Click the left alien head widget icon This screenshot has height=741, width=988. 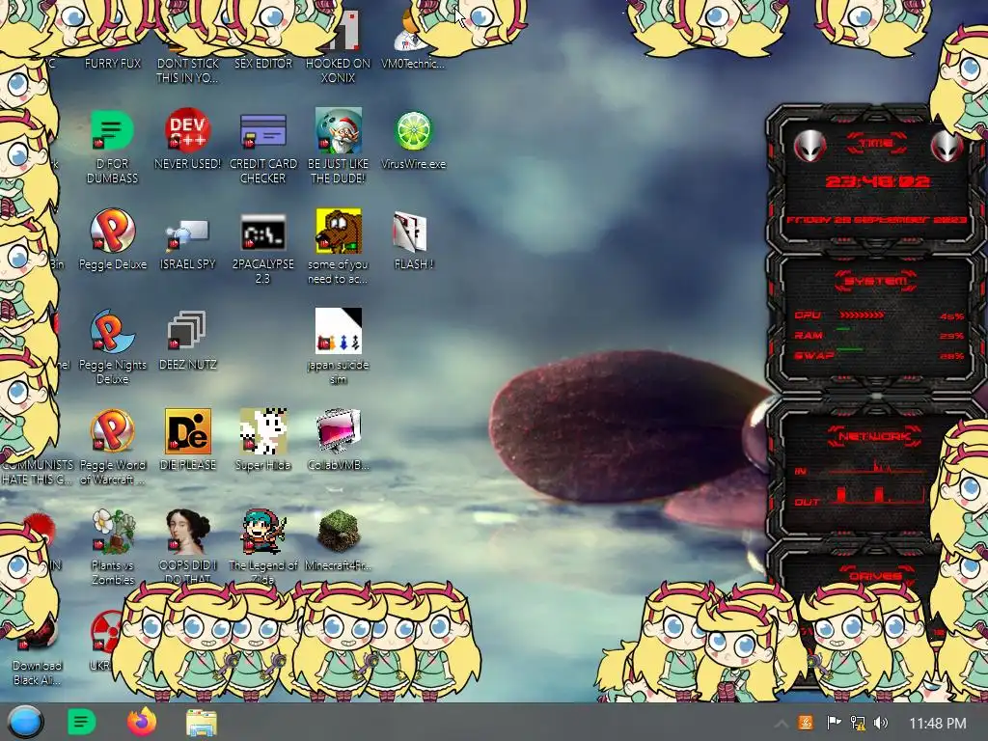pyautogui.click(x=810, y=147)
